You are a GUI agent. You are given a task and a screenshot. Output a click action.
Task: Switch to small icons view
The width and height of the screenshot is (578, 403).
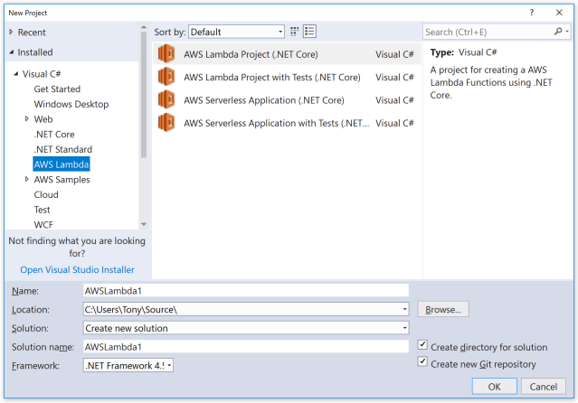(294, 32)
